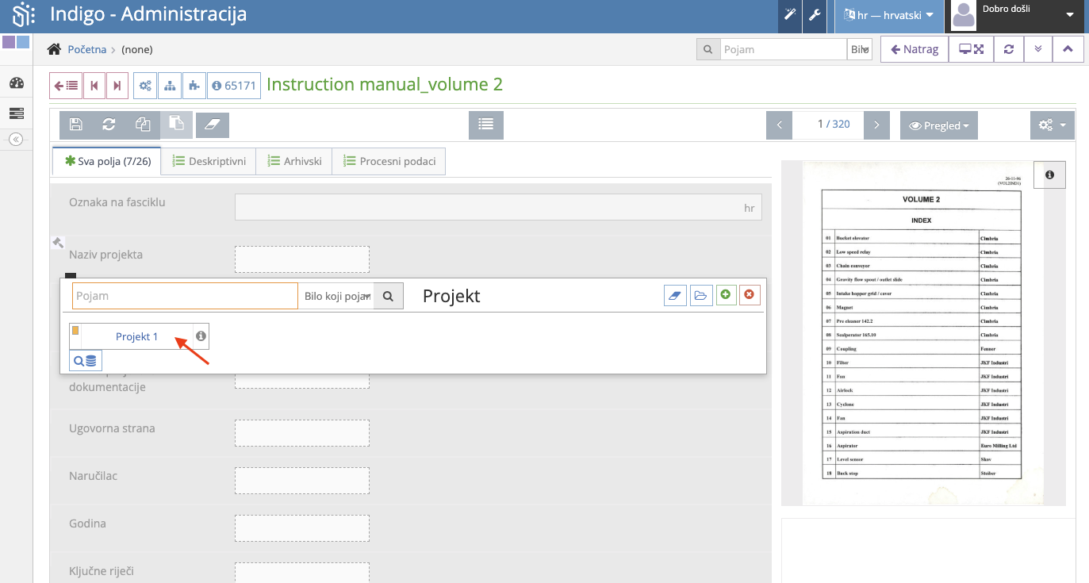Click the Projekt popup search magnifier button

coord(389,296)
